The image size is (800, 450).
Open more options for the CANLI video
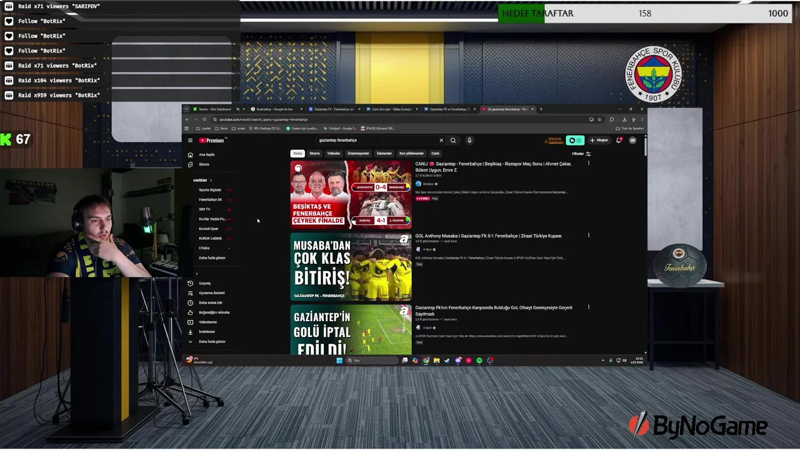(588, 163)
